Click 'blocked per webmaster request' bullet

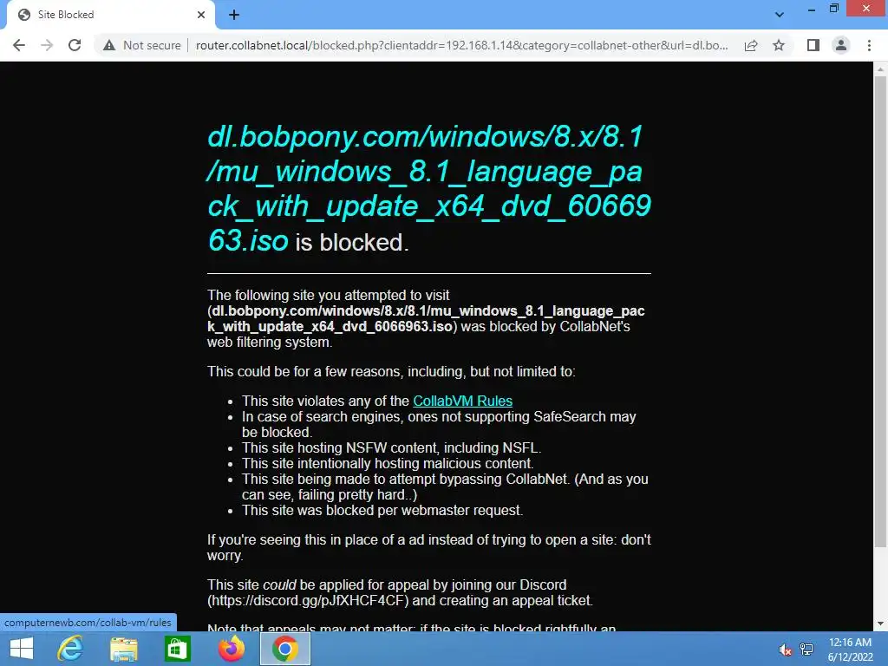pos(382,510)
